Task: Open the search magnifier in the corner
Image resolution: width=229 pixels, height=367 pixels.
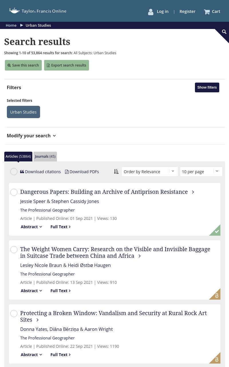Action: pyautogui.click(x=224, y=32)
